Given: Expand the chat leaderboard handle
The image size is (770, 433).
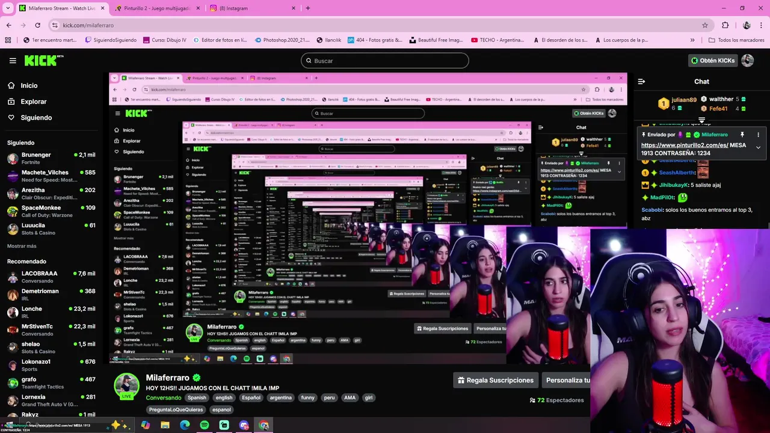Looking at the screenshot, I should tap(701, 120).
